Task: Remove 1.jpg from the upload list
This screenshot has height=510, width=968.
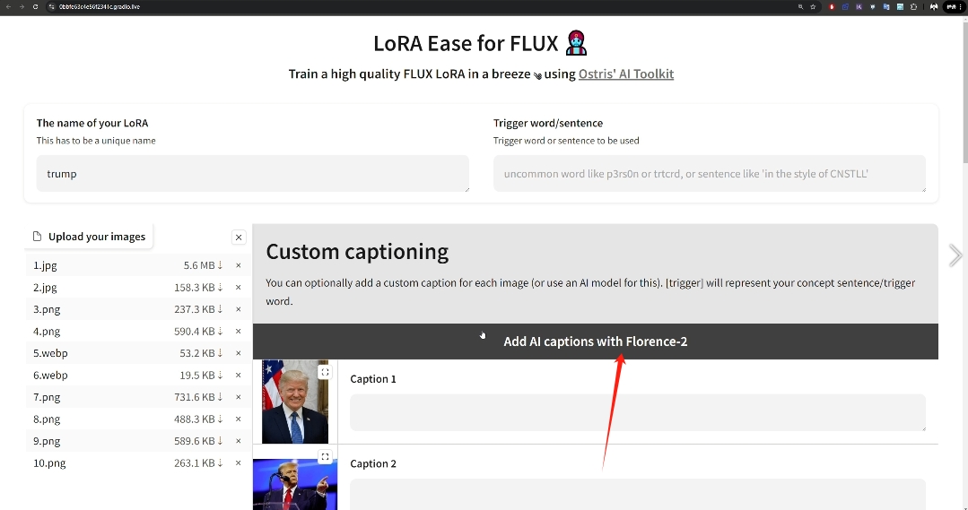Action: [239, 265]
